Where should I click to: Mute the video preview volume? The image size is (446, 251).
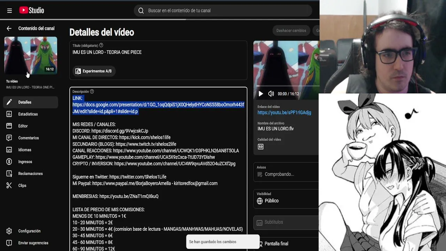[x=271, y=94]
